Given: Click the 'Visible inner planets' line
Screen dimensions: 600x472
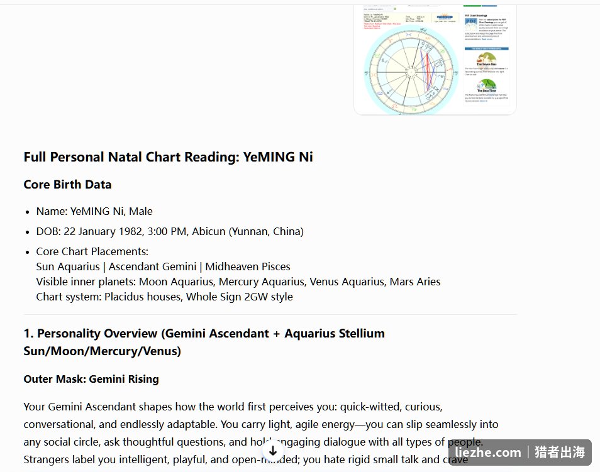Looking at the screenshot, I should tap(238, 282).
